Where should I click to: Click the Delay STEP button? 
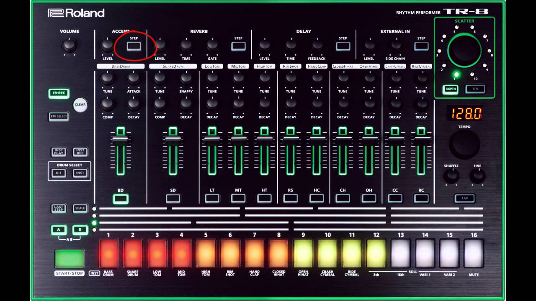tap(343, 46)
